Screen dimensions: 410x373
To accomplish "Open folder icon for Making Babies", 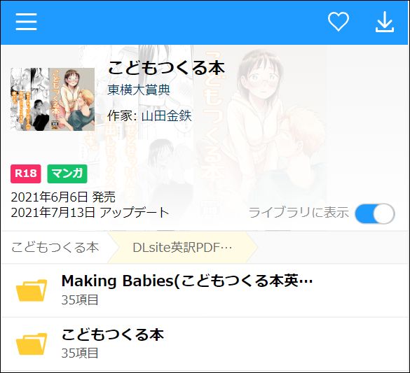I will point(32,290).
